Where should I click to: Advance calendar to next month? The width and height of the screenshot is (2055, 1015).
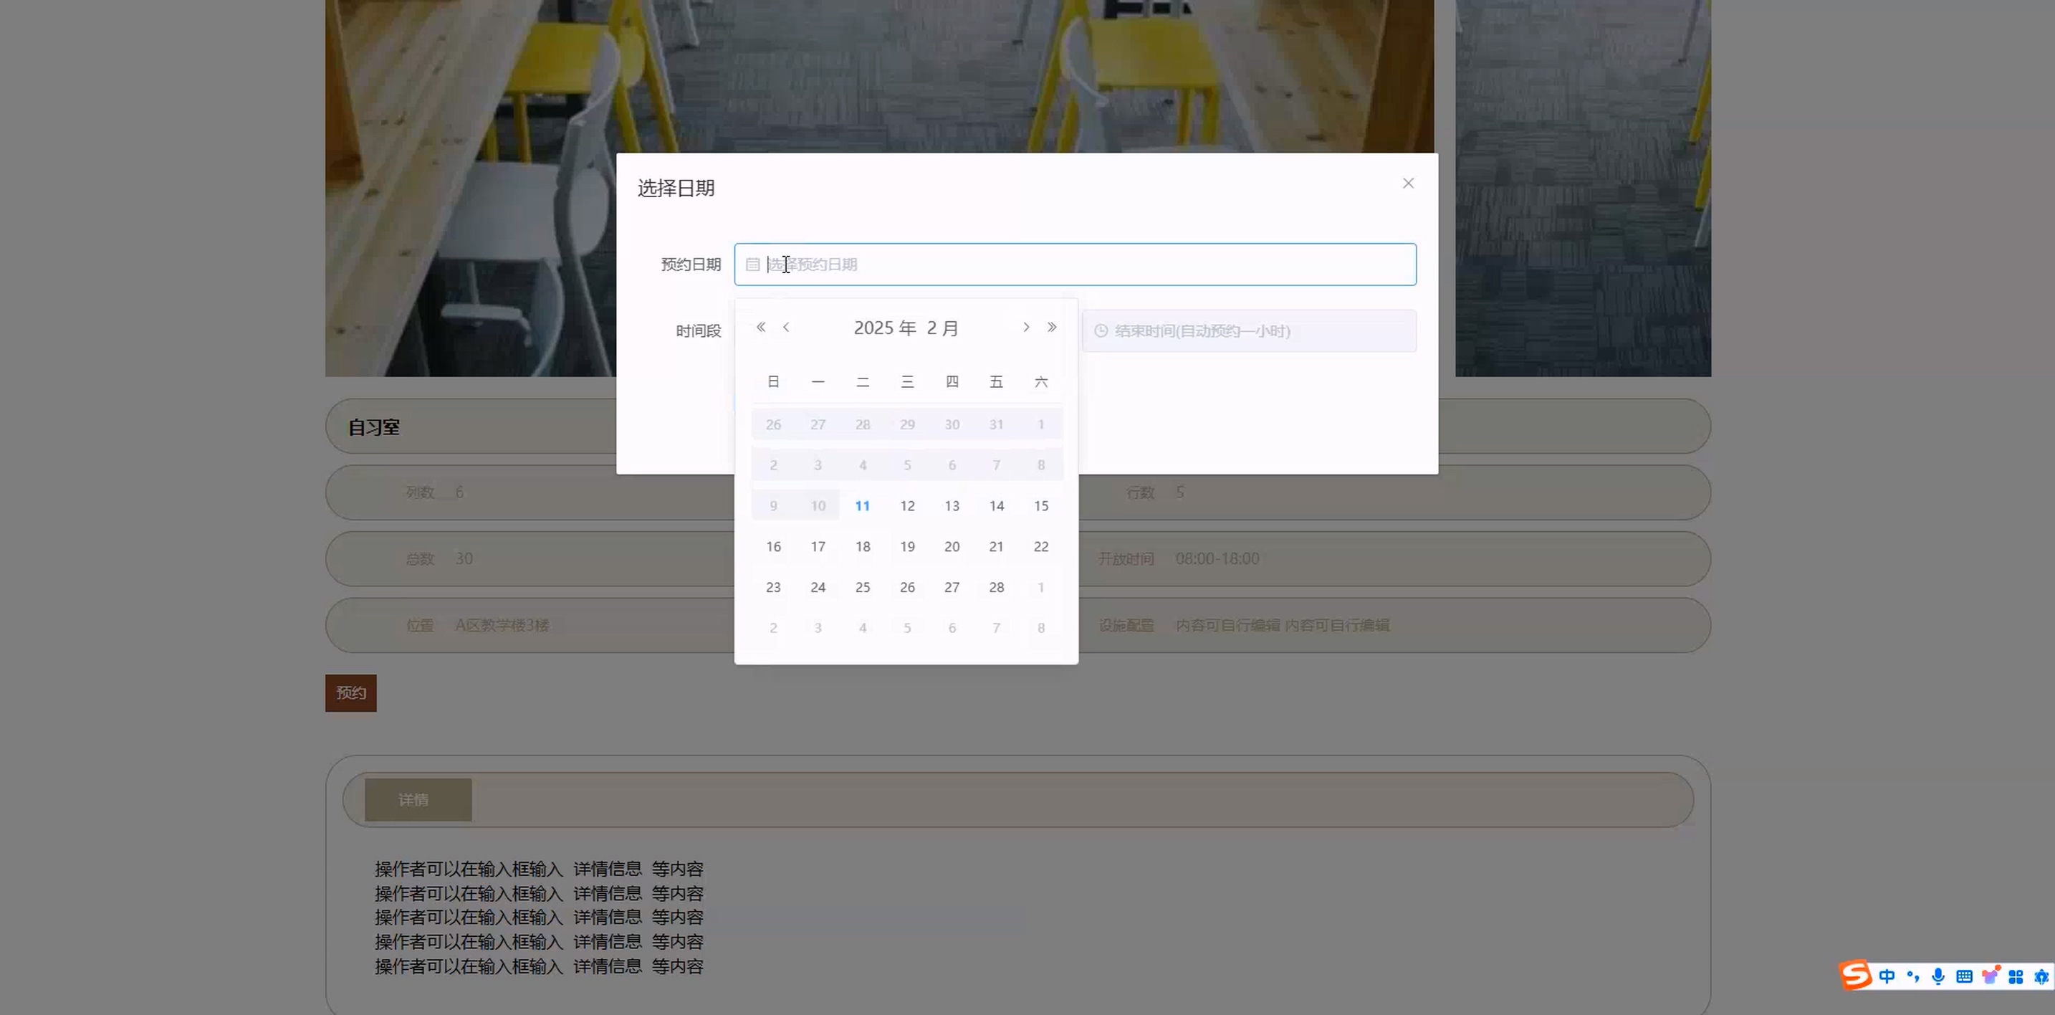pos(1026,327)
